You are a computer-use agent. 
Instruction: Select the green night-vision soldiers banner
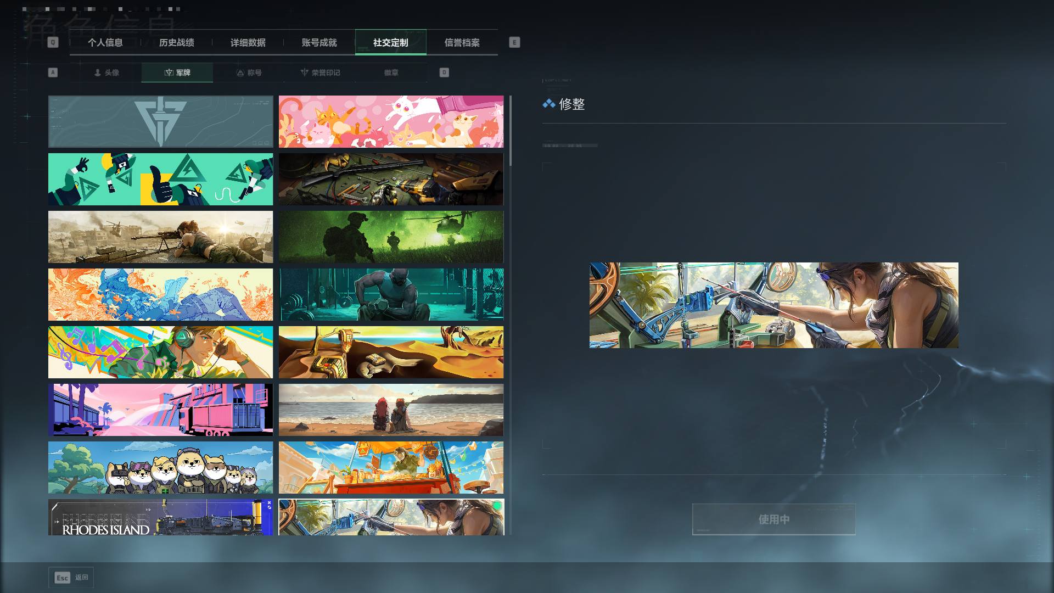point(391,237)
